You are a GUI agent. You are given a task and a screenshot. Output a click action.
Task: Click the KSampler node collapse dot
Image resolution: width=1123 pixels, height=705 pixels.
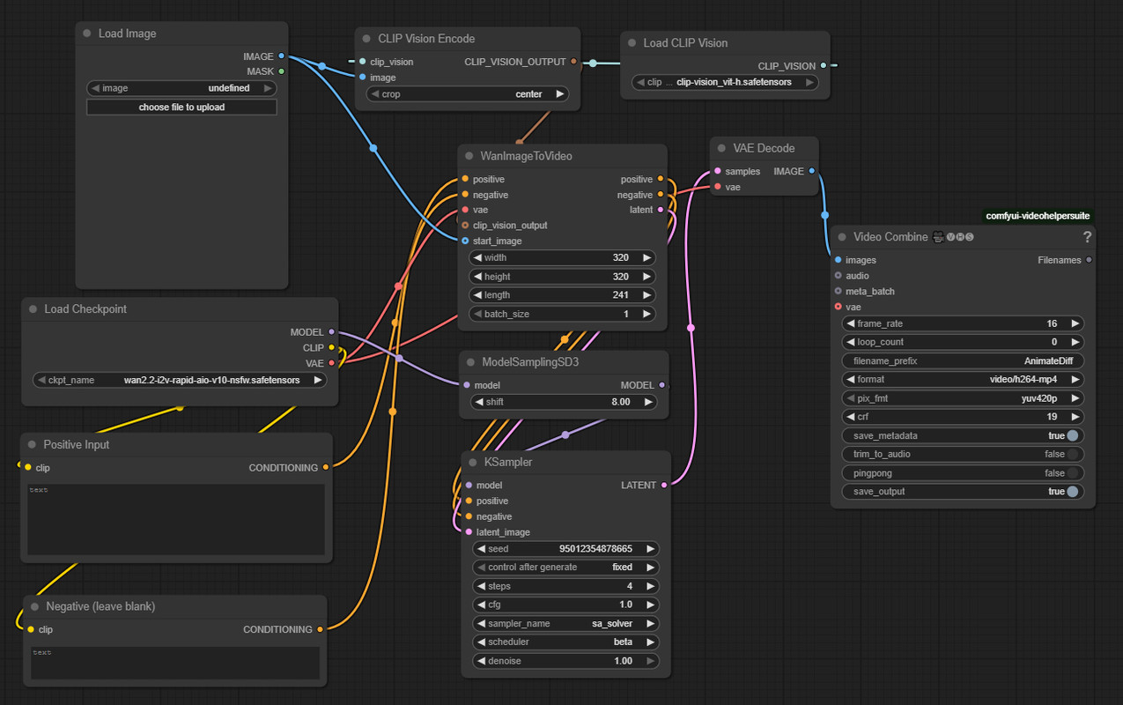point(472,462)
